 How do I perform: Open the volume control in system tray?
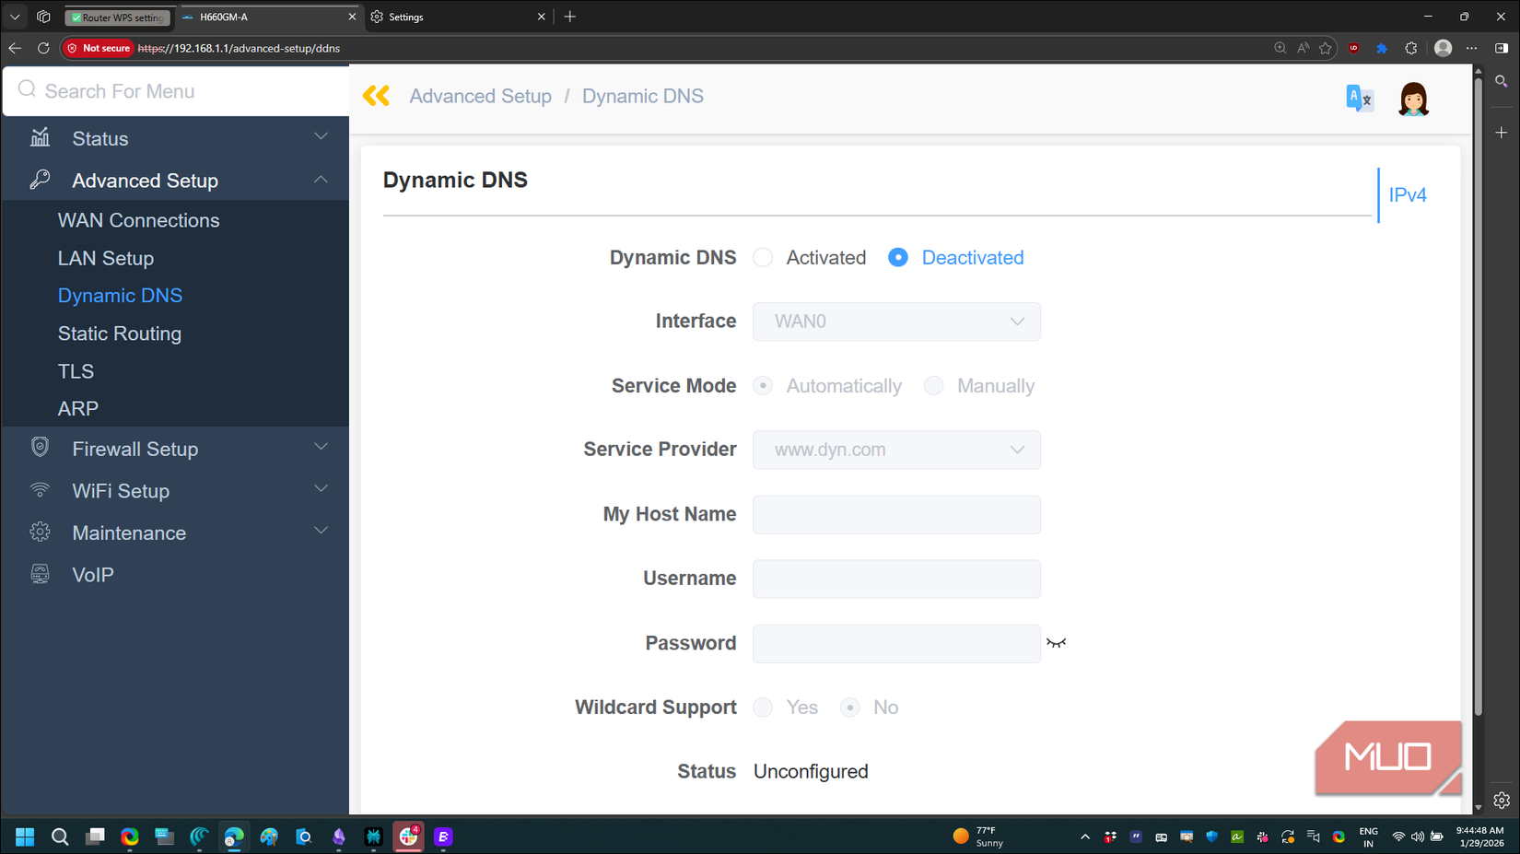click(x=1420, y=836)
